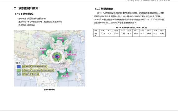Click the 二、旅游客源市场预测 heading

26,8
